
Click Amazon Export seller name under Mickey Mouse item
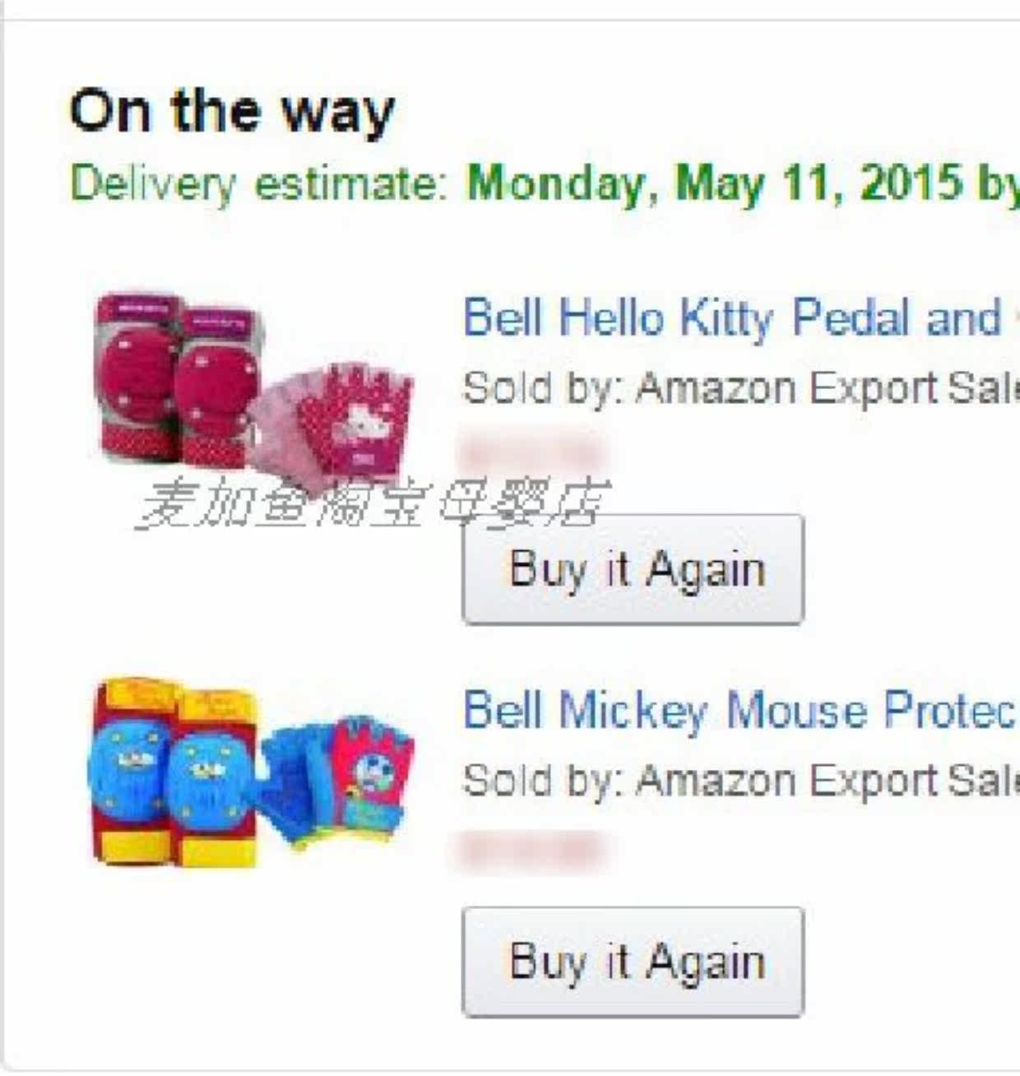pos(823,781)
